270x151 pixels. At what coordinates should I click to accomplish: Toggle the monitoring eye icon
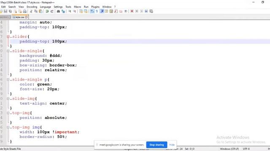click(x=126, y=11)
